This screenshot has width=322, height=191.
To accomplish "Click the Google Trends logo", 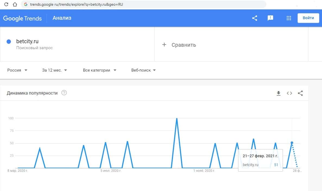I will pyautogui.click(x=23, y=18).
